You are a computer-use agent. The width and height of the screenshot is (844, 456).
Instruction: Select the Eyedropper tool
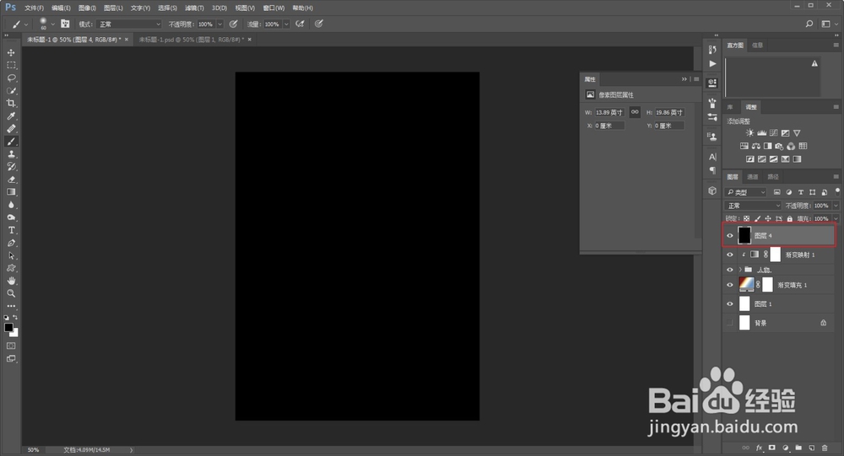[x=11, y=115]
